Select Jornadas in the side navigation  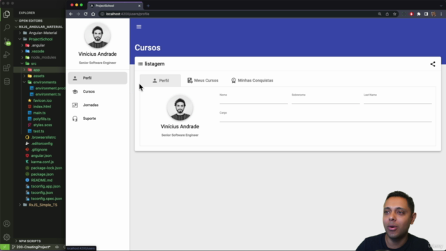click(x=98, y=105)
